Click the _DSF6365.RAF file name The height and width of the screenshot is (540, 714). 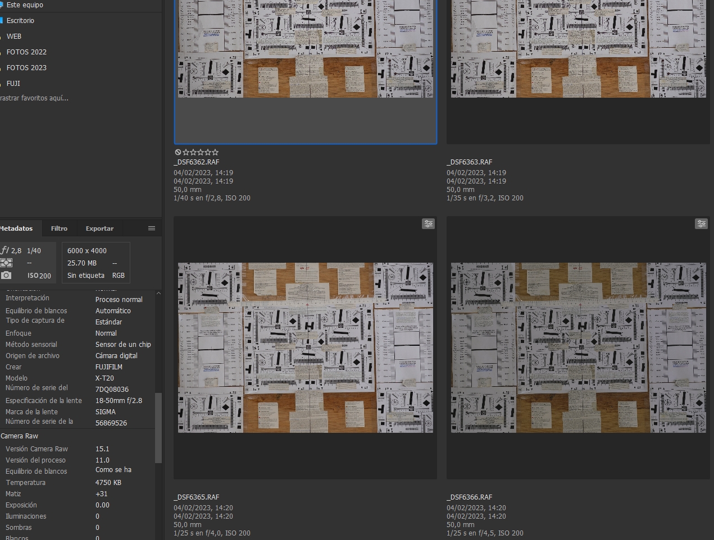(x=197, y=497)
